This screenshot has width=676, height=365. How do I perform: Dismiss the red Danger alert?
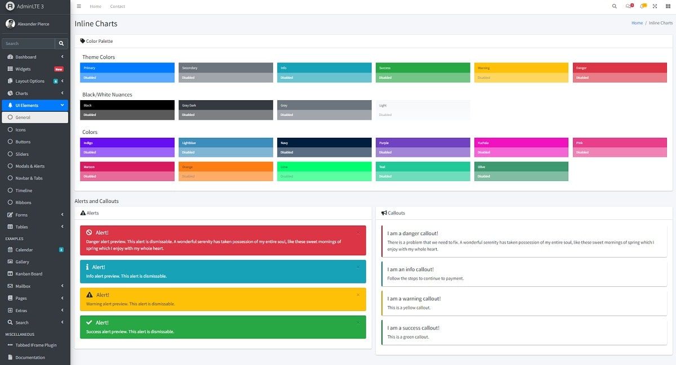[x=357, y=233]
